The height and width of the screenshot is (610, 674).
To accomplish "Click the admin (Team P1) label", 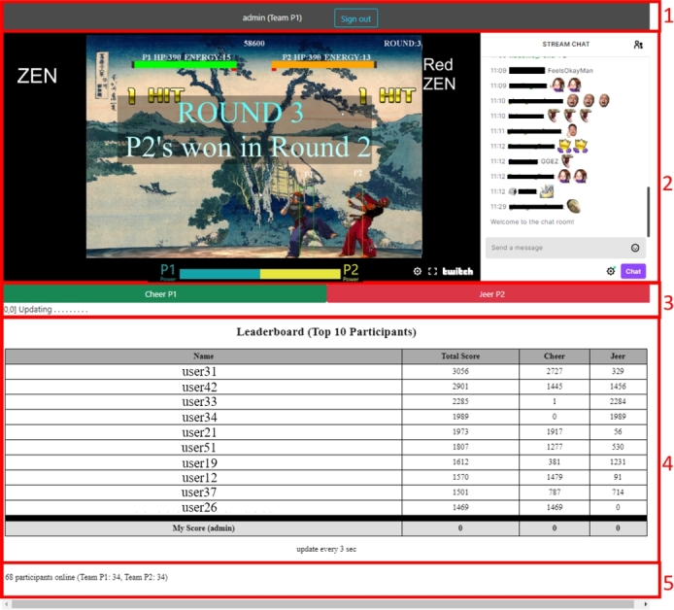I will coord(272,17).
